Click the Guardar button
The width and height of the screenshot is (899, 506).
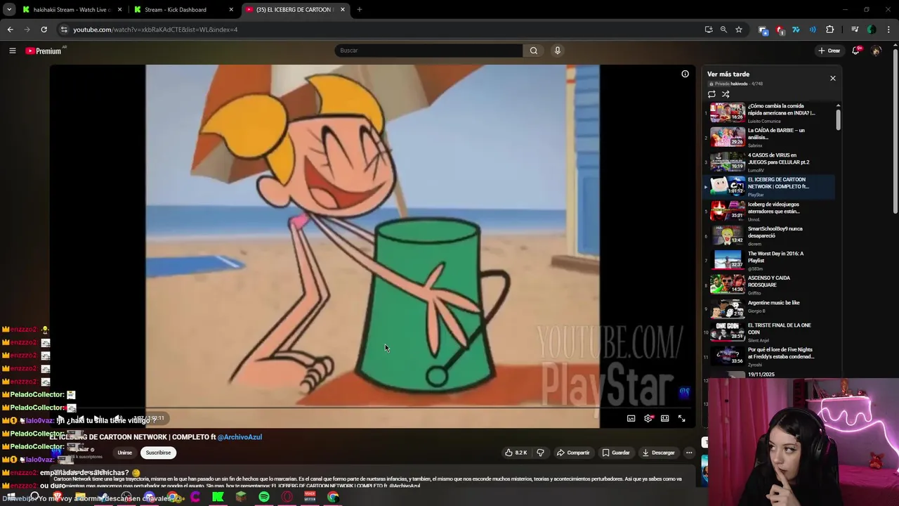[616, 453]
